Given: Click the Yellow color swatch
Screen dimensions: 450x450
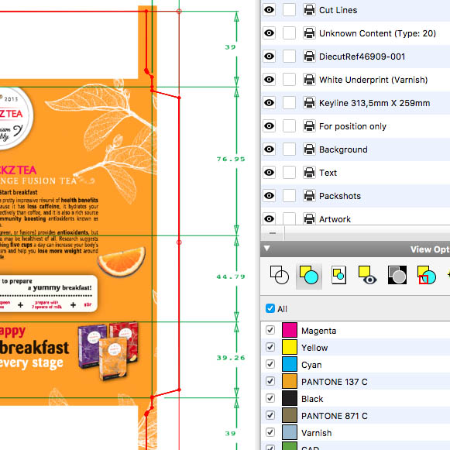Looking at the screenshot, I should tap(290, 347).
